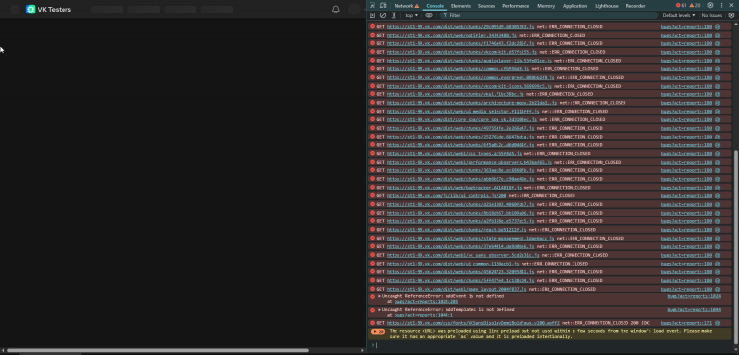Expand the addEvent ReferenceError stack
The image size is (739, 355).
click(x=379, y=296)
